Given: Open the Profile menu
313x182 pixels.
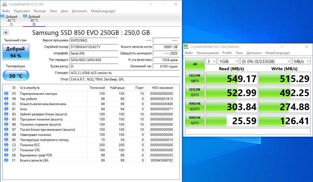Looking at the screenshot, I should click(227, 53).
